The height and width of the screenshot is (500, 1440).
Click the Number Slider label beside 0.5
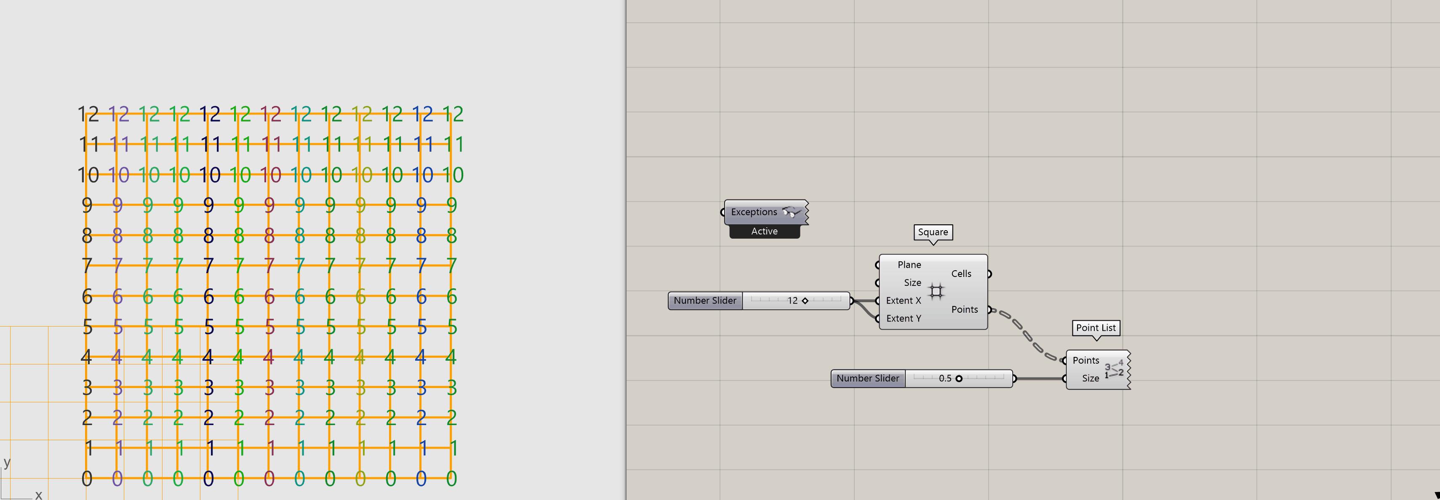click(x=867, y=378)
